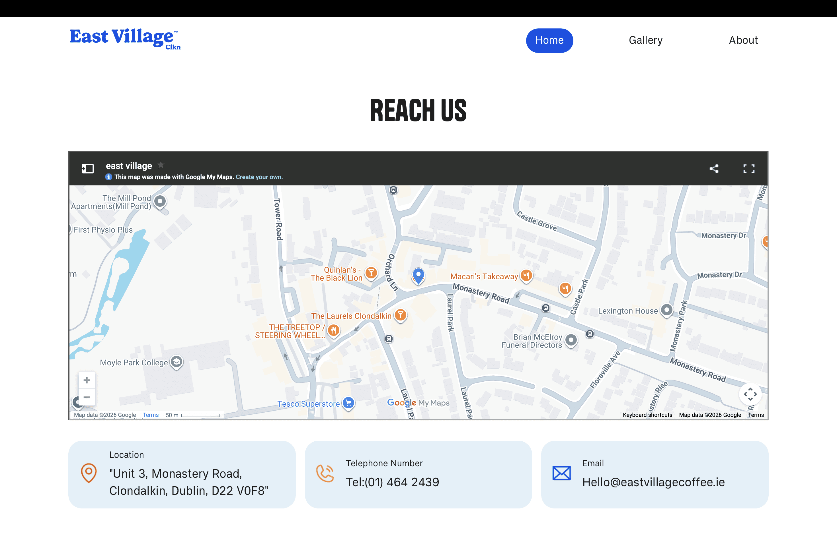Image resolution: width=837 pixels, height=542 pixels.
Task: Click the East Village Clkn logo
Action: click(125, 39)
